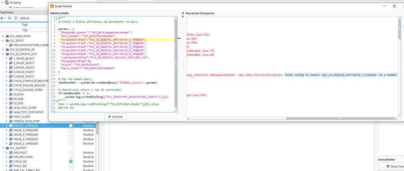Click the tag icon beside LEAK_TEST_START

[11, 108]
